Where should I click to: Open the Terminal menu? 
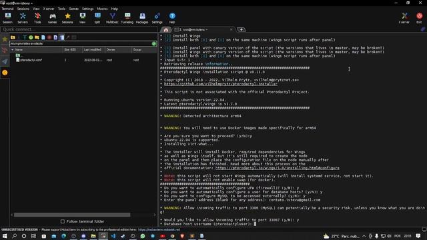coord(7,9)
